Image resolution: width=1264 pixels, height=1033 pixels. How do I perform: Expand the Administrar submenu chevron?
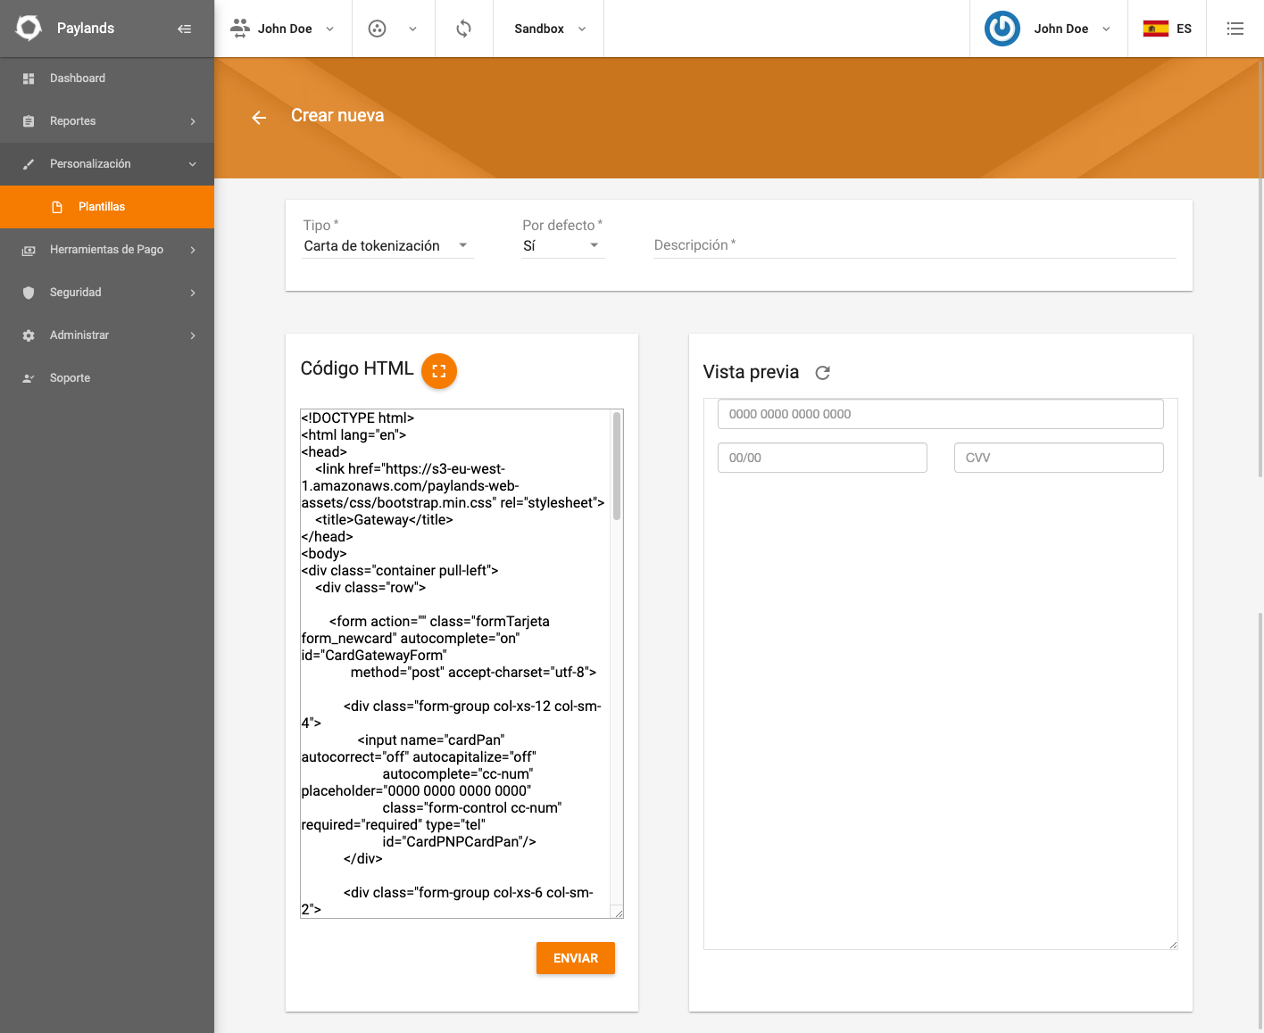[193, 335]
